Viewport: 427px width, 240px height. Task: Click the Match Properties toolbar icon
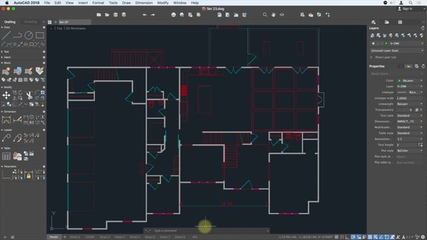point(302,15)
